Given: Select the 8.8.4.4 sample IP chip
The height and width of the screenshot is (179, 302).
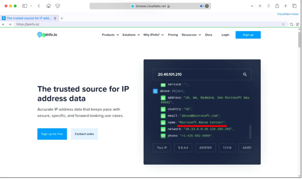Looking at the screenshot, I should click(x=183, y=148).
